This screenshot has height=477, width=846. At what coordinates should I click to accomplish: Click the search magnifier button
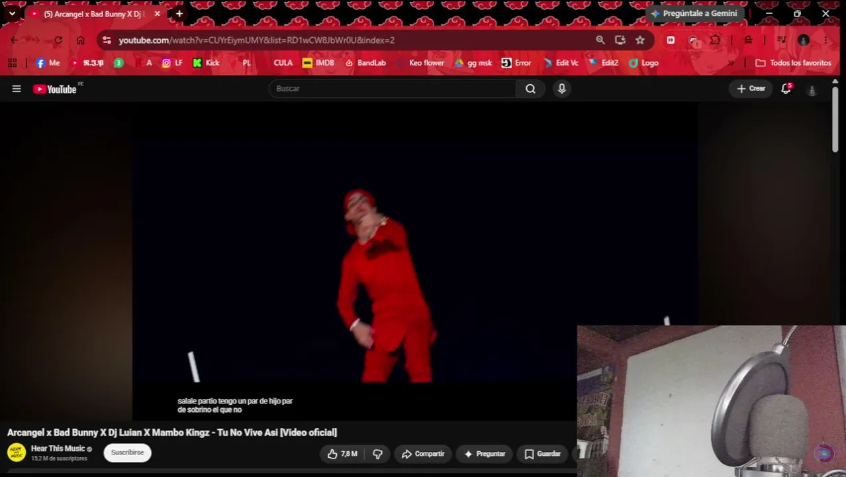(x=530, y=89)
